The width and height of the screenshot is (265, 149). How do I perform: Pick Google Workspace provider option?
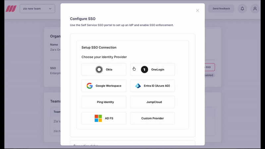pyautogui.click(x=104, y=86)
